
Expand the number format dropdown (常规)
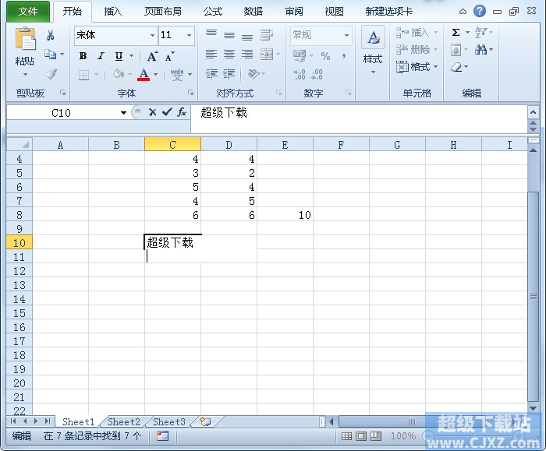[346, 36]
